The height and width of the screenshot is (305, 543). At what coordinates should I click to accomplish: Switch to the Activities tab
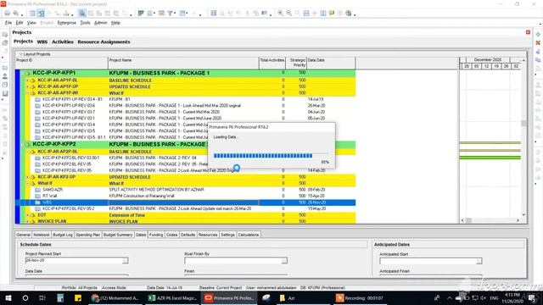(x=62, y=42)
